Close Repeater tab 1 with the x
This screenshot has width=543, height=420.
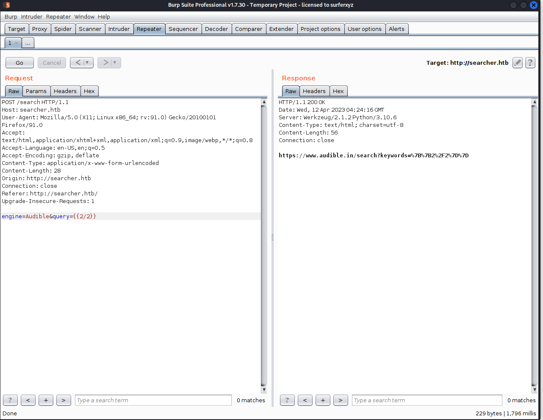pos(17,43)
